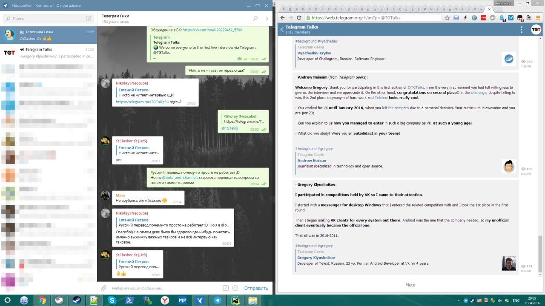545x306 pixels.
Task: Close the active Chrome tab
Action: [x=489, y=9]
